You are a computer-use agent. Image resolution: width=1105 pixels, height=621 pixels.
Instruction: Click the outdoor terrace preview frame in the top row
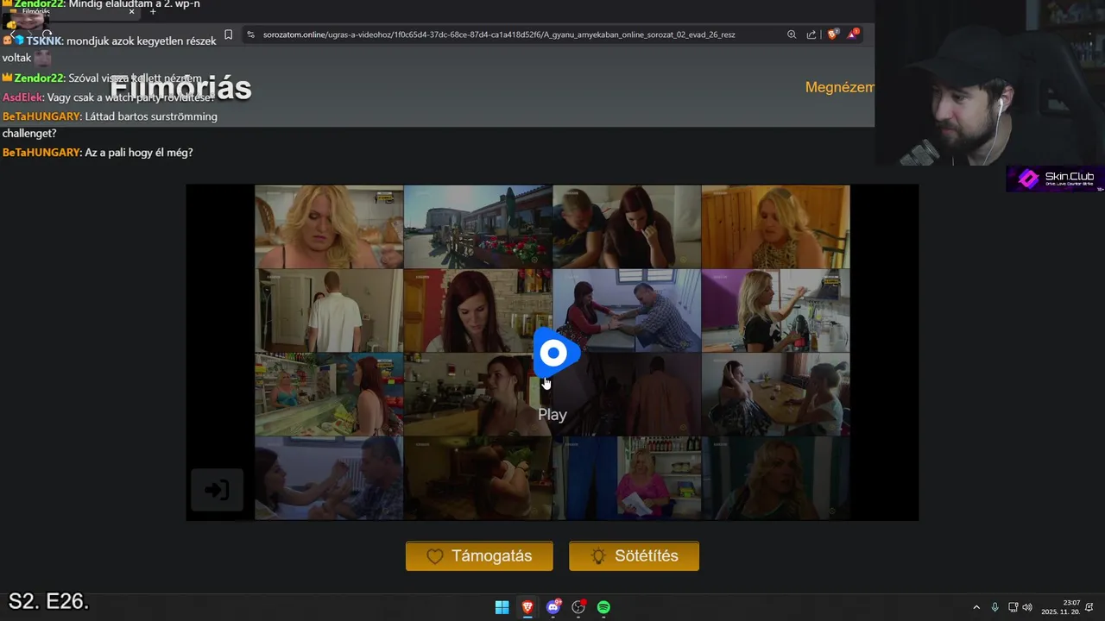(478, 227)
